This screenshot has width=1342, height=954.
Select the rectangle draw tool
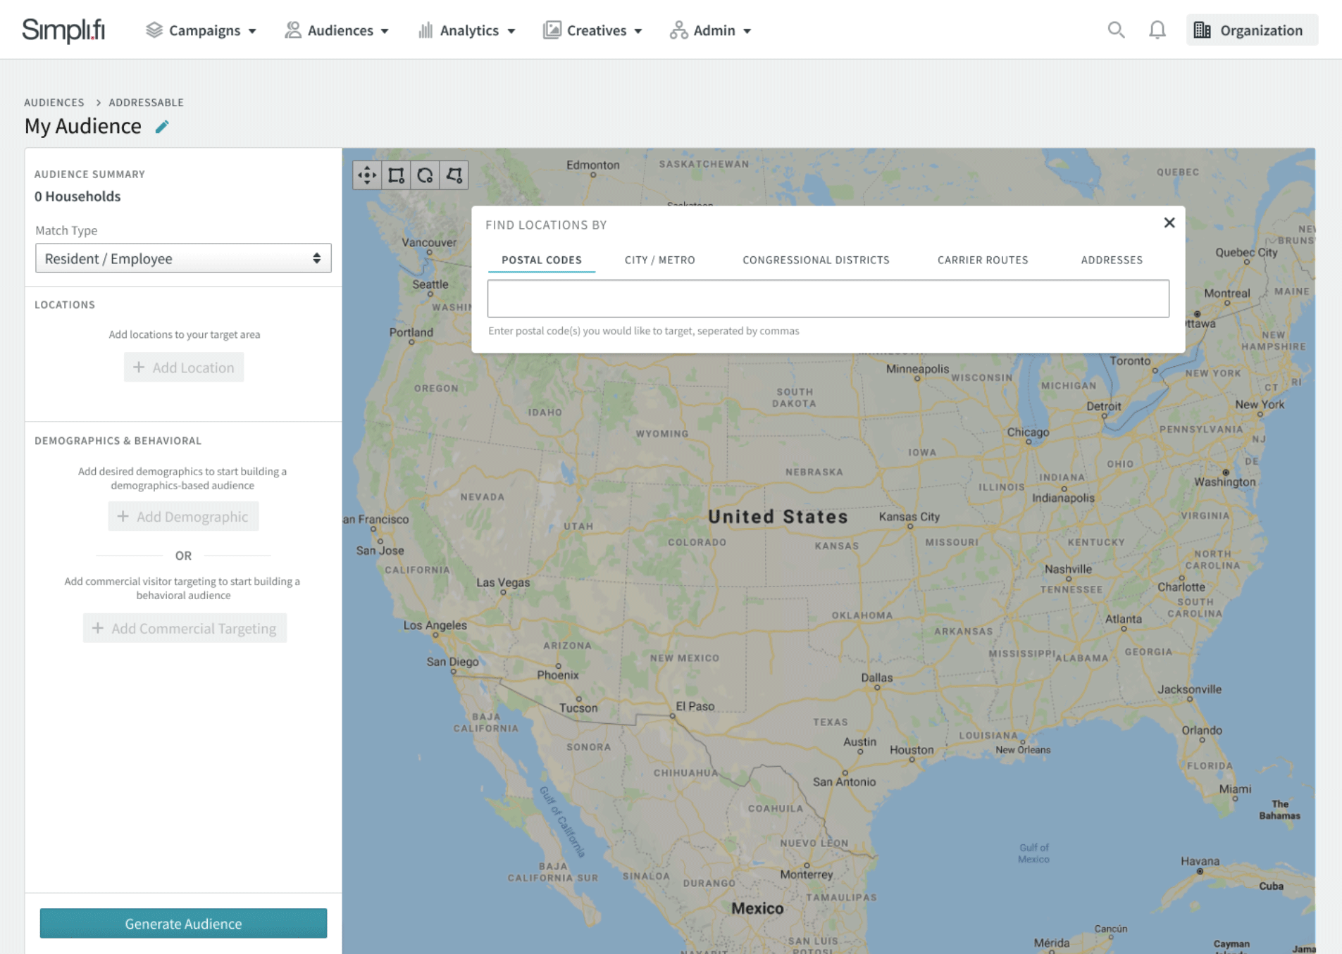(396, 175)
